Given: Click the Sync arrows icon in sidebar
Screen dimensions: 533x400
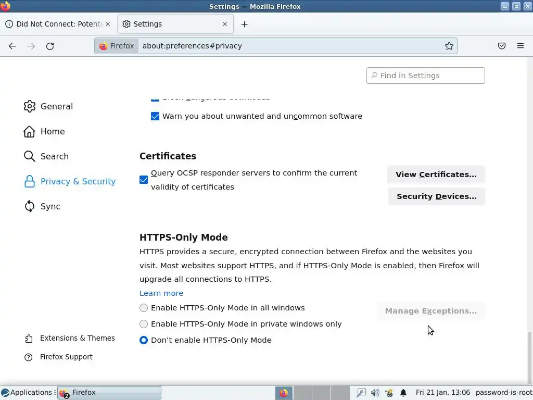Looking at the screenshot, I should click(29, 206).
